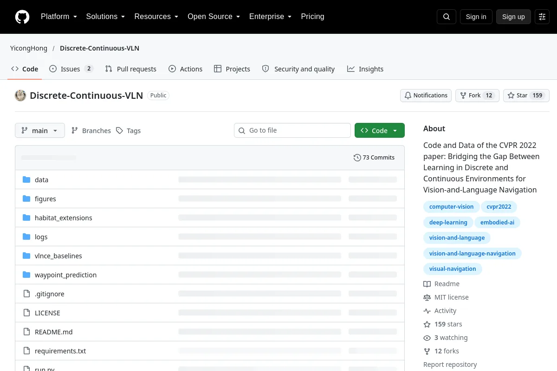Select the deep-learning topic tag
The width and height of the screenshot is (557, 371).
tap(448, 223)
